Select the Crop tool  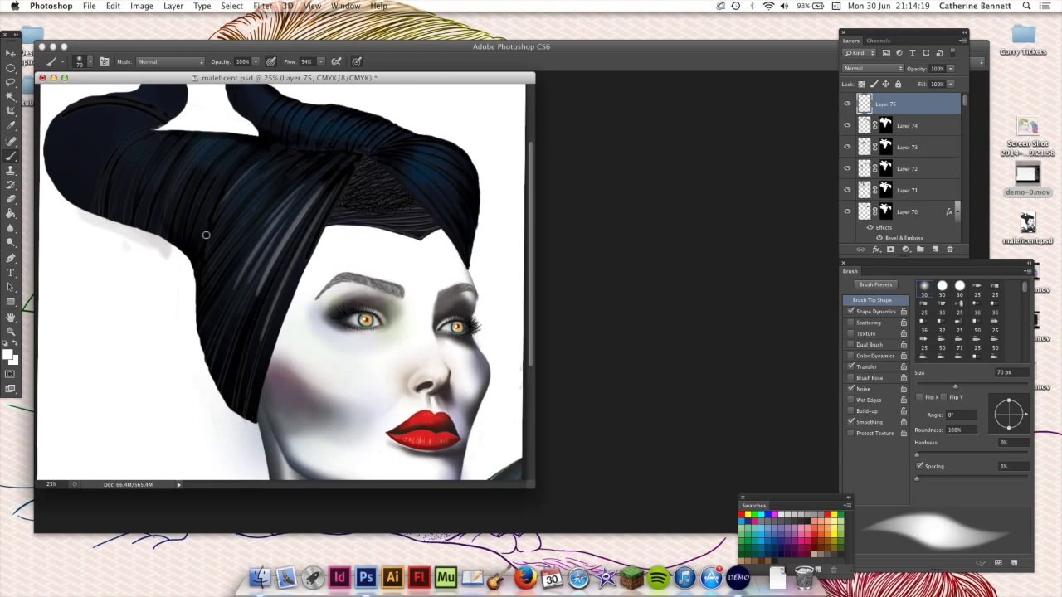tap(11, 111)
